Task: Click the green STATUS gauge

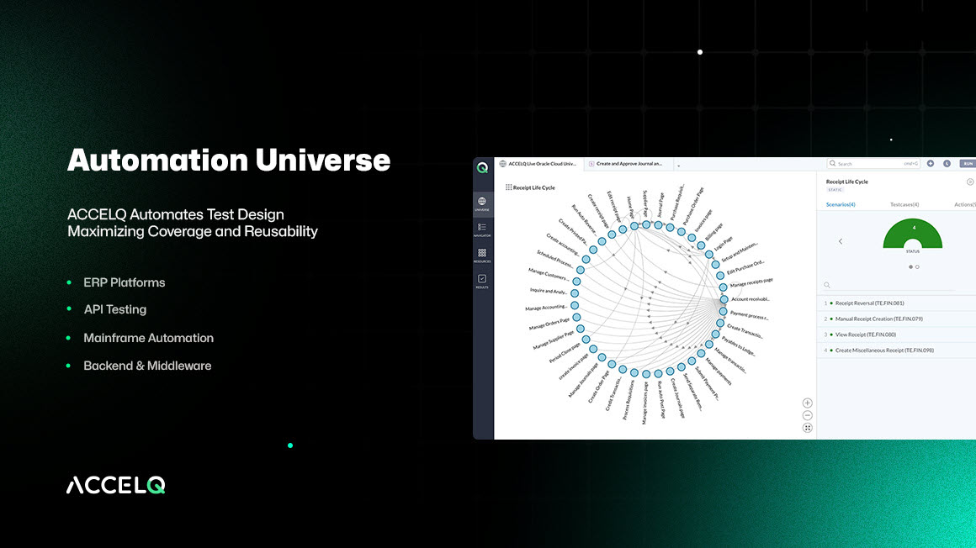Action: click(x=912, y=235)
